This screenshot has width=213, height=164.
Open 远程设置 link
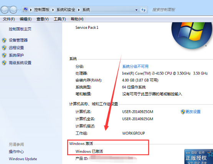(16, 48)
